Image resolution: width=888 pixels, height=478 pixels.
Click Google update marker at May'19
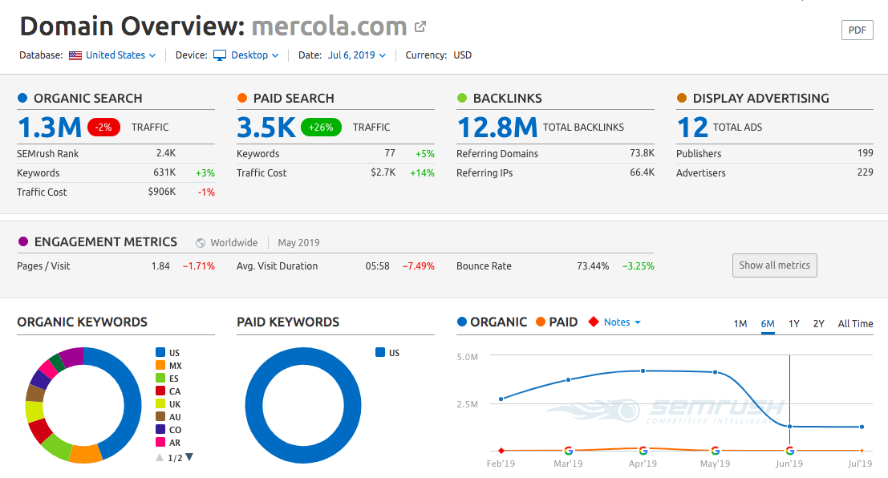click(x=716, y=451)
